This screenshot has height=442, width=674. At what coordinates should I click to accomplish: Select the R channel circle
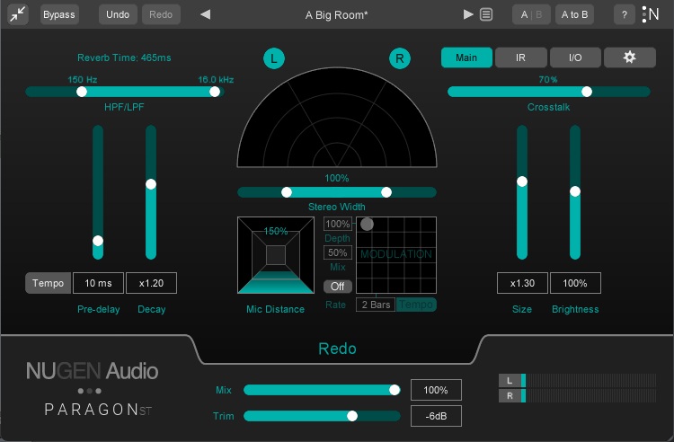(x=400, y=58)
